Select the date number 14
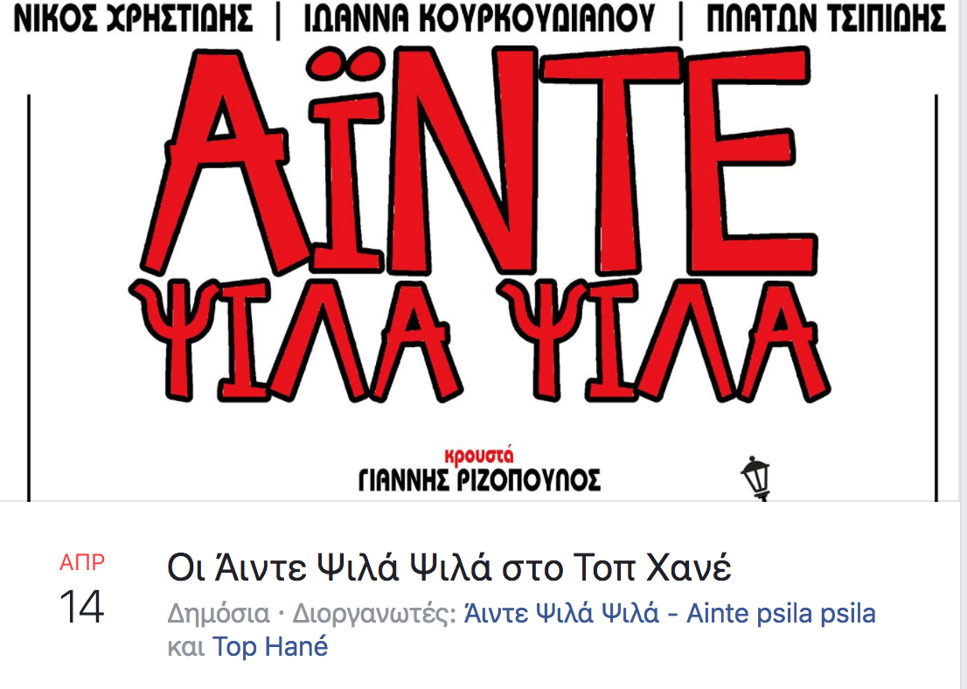Image resolution: width=967 pixels, height=689 pixels. click(x=81, y=608)
